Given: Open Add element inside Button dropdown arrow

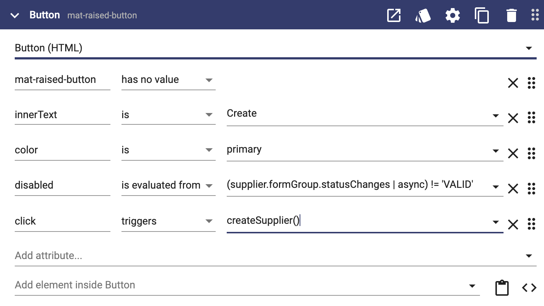Looking at the screenshot, I should pyautogui.click(x=472, y=286).
